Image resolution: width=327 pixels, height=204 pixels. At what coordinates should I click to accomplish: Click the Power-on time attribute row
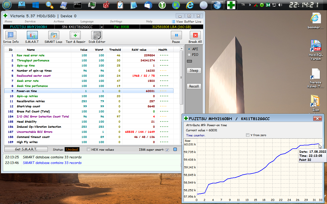click(89, 91)
